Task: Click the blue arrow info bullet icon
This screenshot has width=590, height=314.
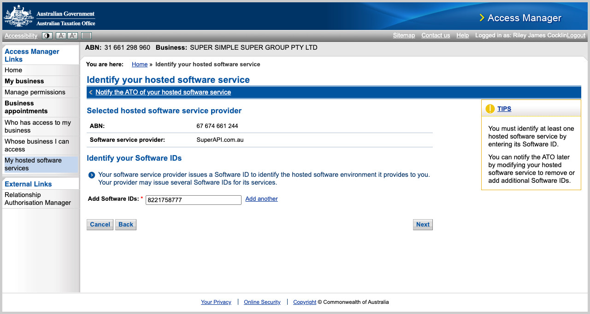Action: (92, 175)
